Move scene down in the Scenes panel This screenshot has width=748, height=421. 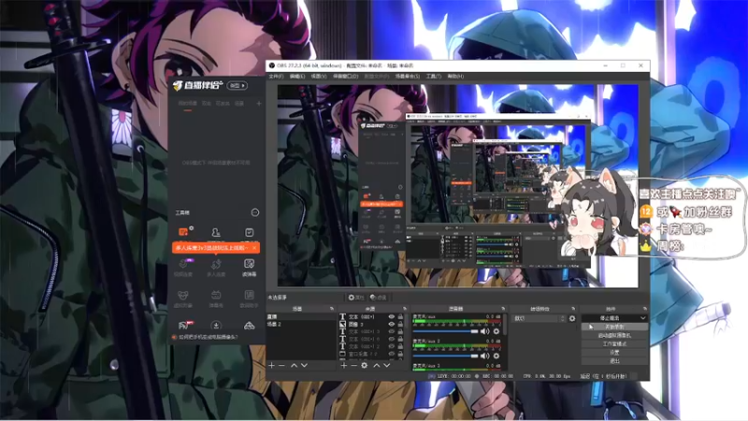pos(305,365)
